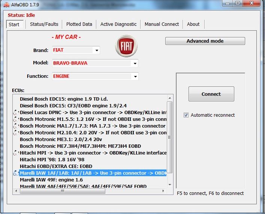Image resolution: width=265 pixels, height=214 pixels.
Task: Expand the Model dropdown showing BRAVO-BRAVA
Action: click(x=135, y=63)
